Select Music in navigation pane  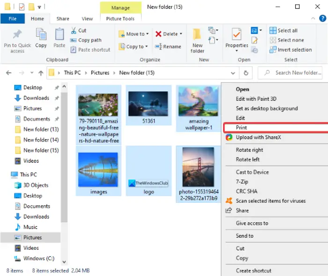pyautogui.click(x=26, y=227)
